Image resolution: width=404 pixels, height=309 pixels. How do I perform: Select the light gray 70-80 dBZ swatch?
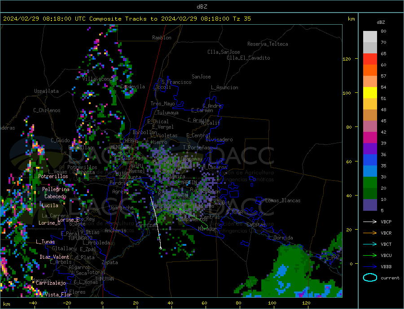tap(370, 37)
